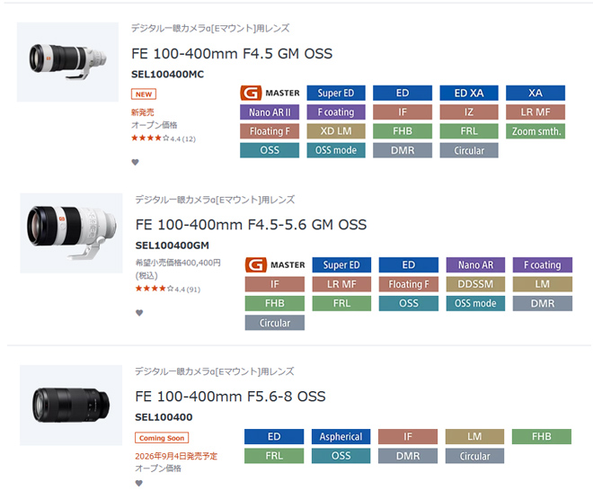Click the Nano AR II badge
Viewport: 593px width, 500px height.
[x=270, y=112]
